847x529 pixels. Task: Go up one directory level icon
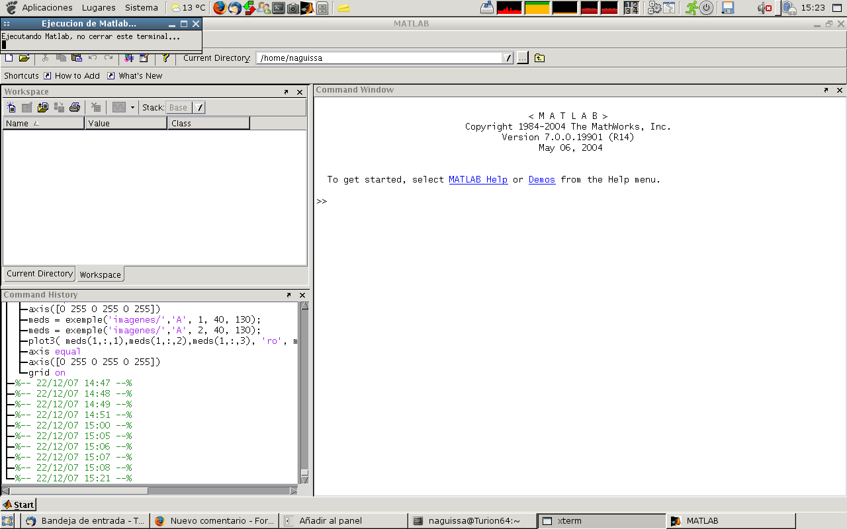pos(539,58)
